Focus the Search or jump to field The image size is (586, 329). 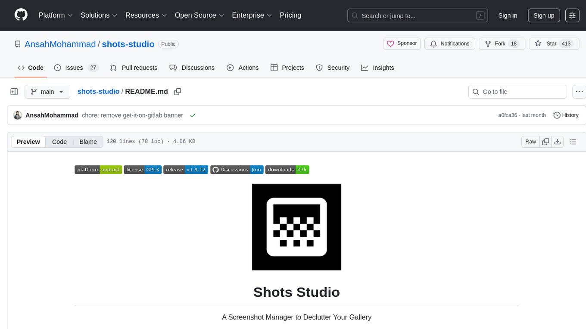[418, 16]
